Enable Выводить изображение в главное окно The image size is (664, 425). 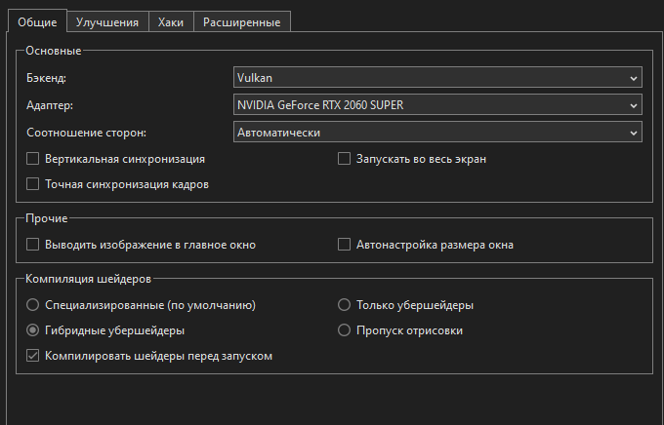click(33, 245)
